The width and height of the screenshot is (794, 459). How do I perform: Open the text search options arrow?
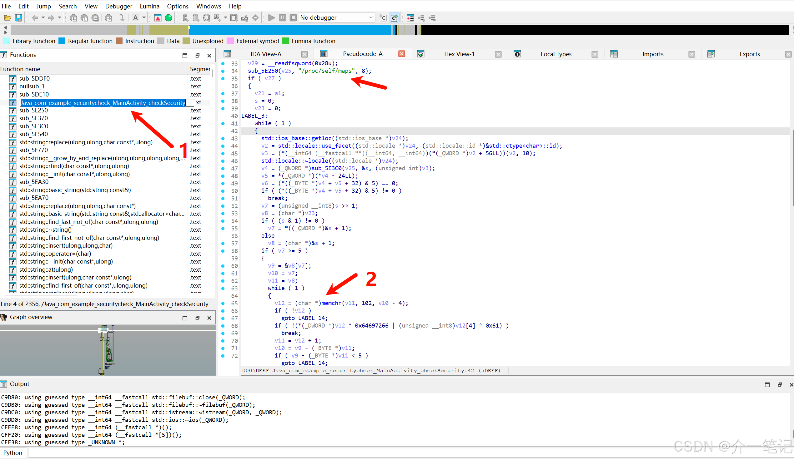pos(144,18)
